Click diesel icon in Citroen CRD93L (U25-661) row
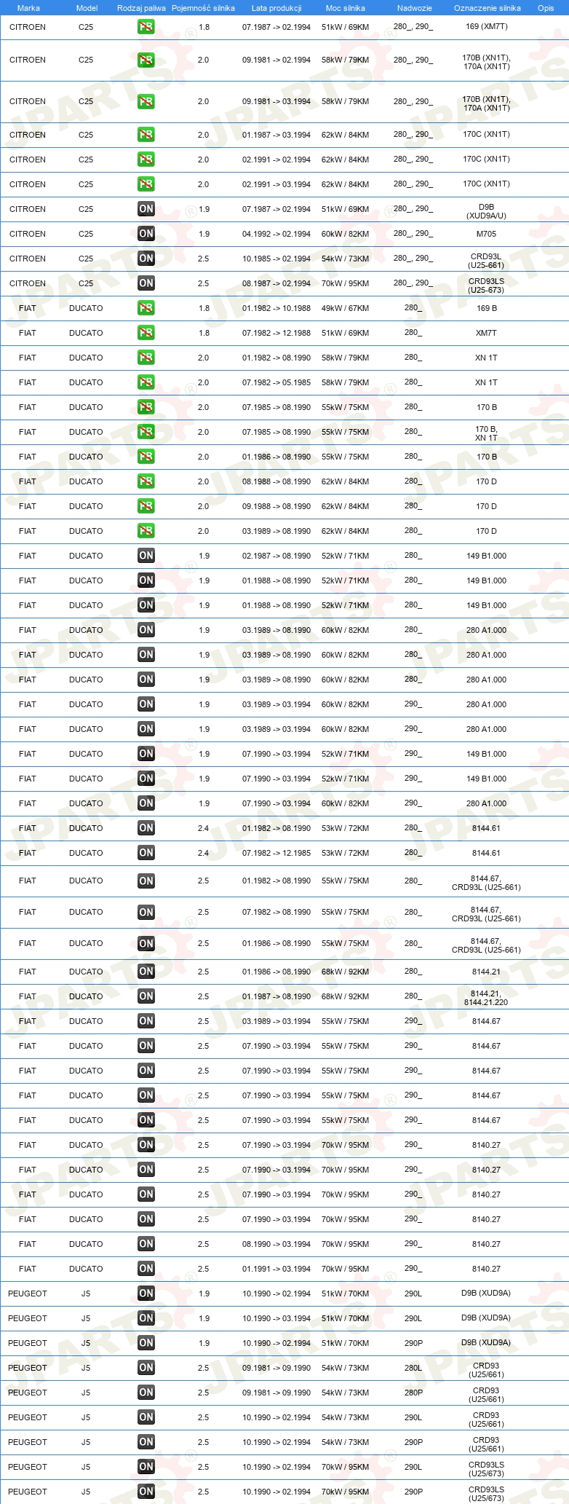Viewport: 569px width, 1504px height. point(146,259)
